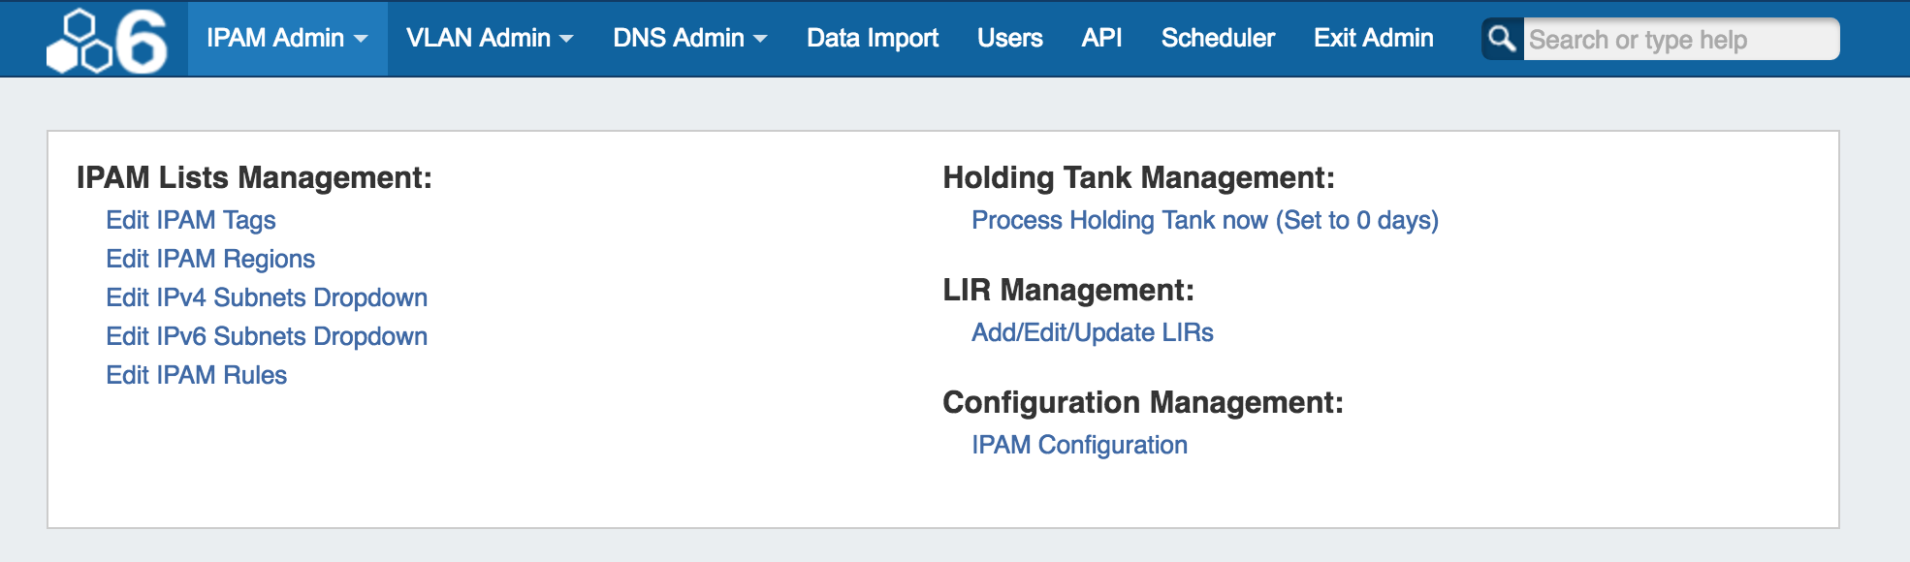Click Process Holding Tank now link
The image size is (1910, 562).
click(x=1204, y=220)
